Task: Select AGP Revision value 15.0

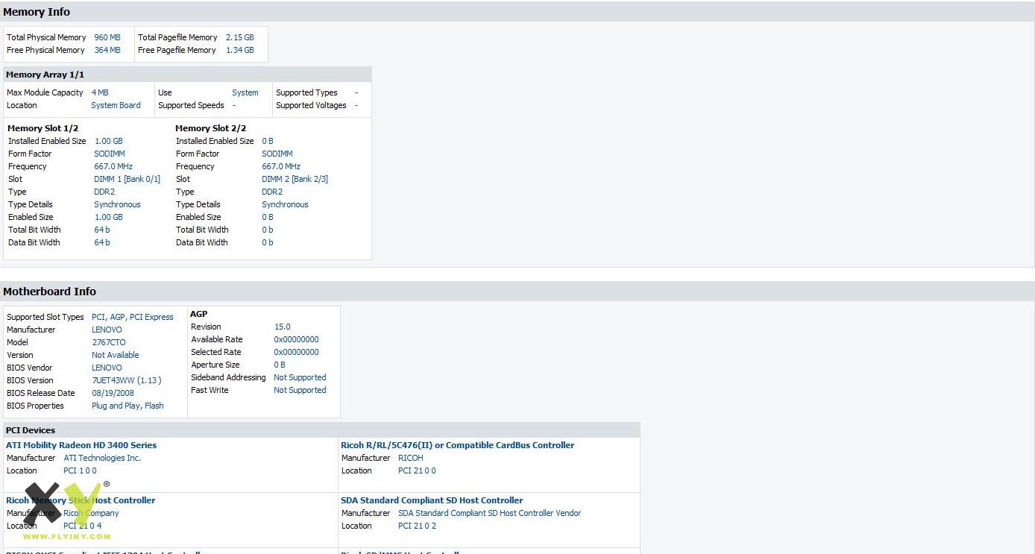Action: 283,327
